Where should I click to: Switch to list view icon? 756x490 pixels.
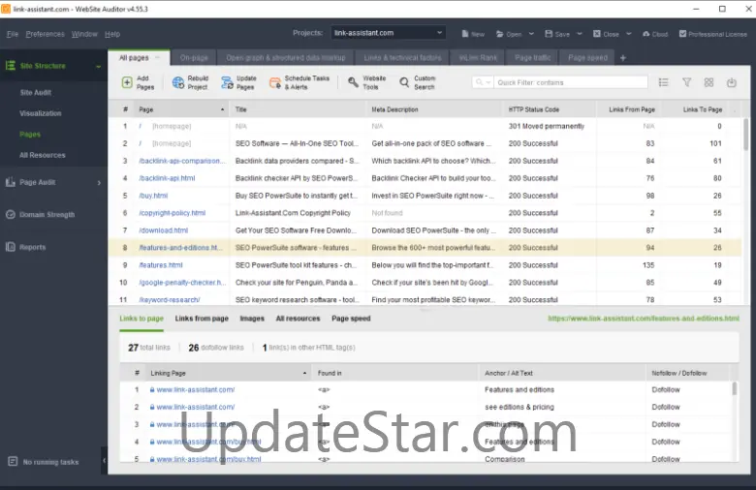(x=663, y=82)
